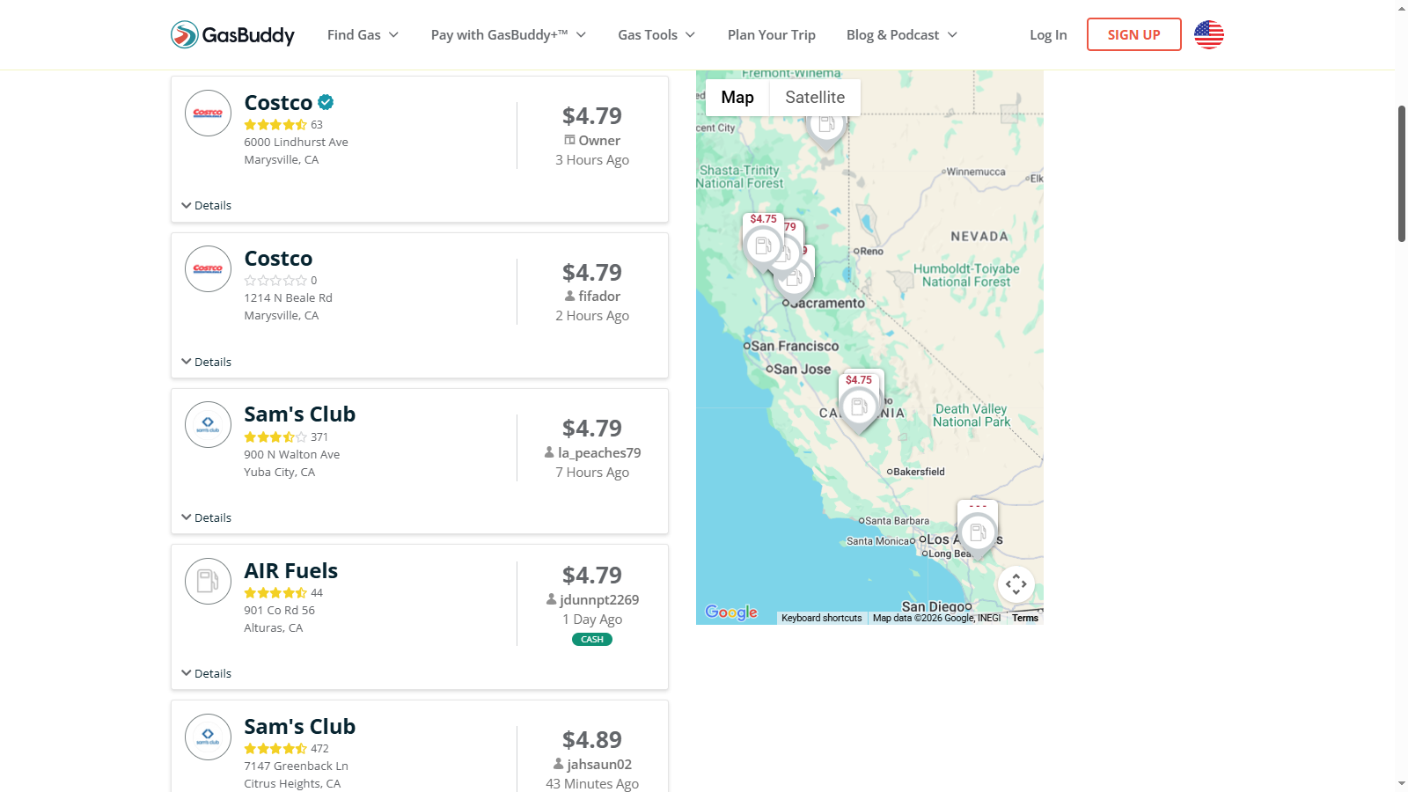Click the Costco logo for 1214 N Beale Rd
Viewport: 1408px width, 792px height.
point(208,268)
